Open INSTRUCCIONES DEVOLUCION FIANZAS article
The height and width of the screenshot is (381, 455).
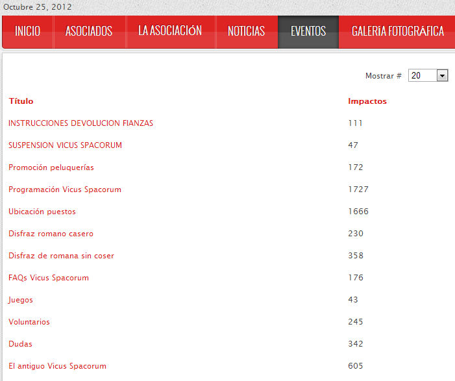80,123
